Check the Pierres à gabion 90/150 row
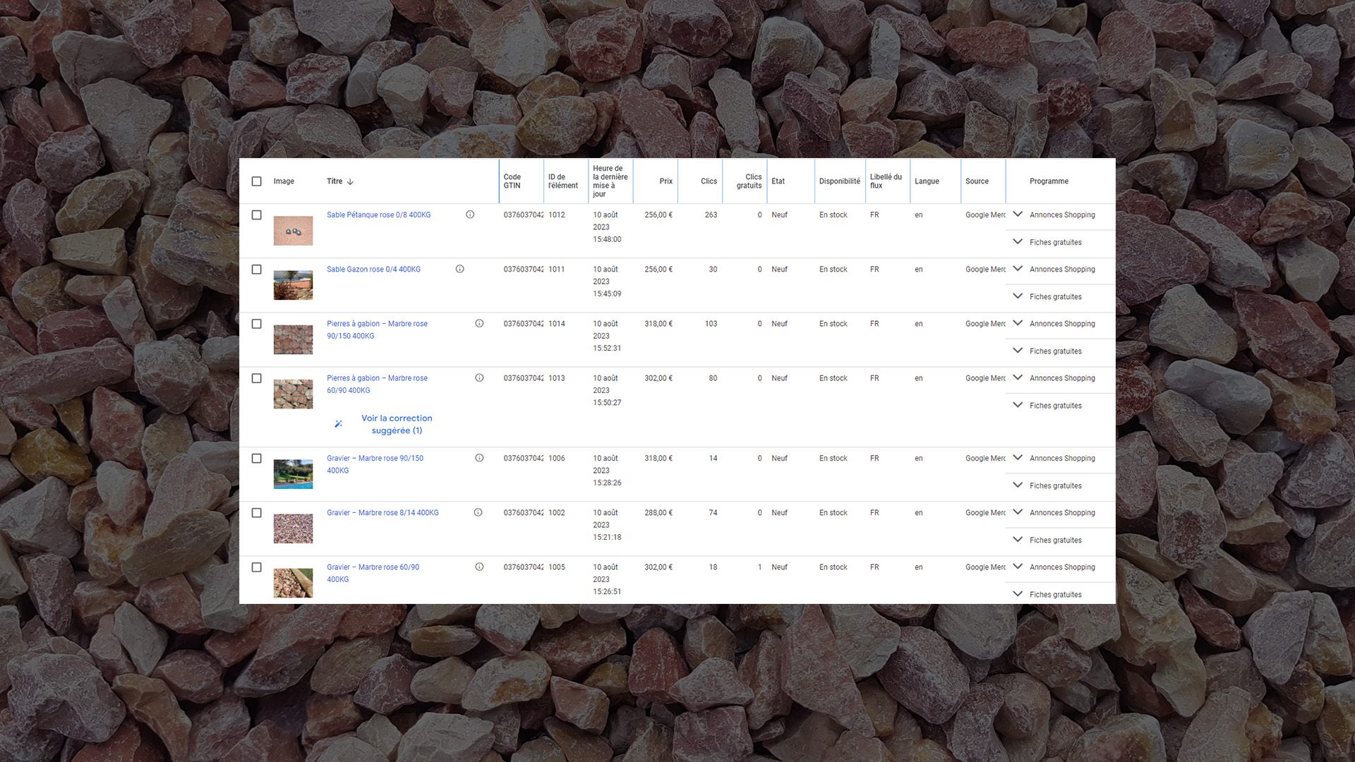Screen dimensions: 1355x762 coord(256,324)
